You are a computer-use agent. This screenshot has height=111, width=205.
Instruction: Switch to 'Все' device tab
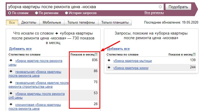coord(12,23)
